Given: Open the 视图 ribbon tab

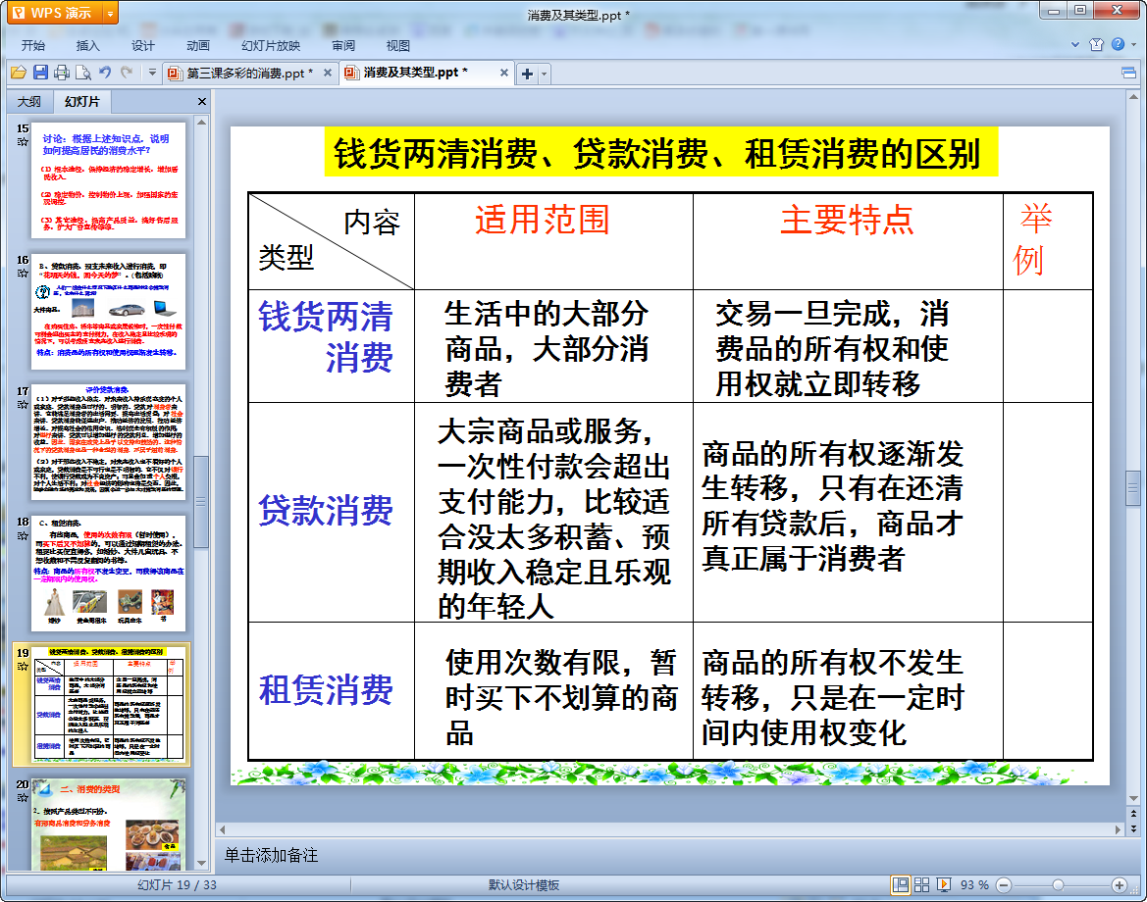Looking at the screenshot, I should point(398,45).
